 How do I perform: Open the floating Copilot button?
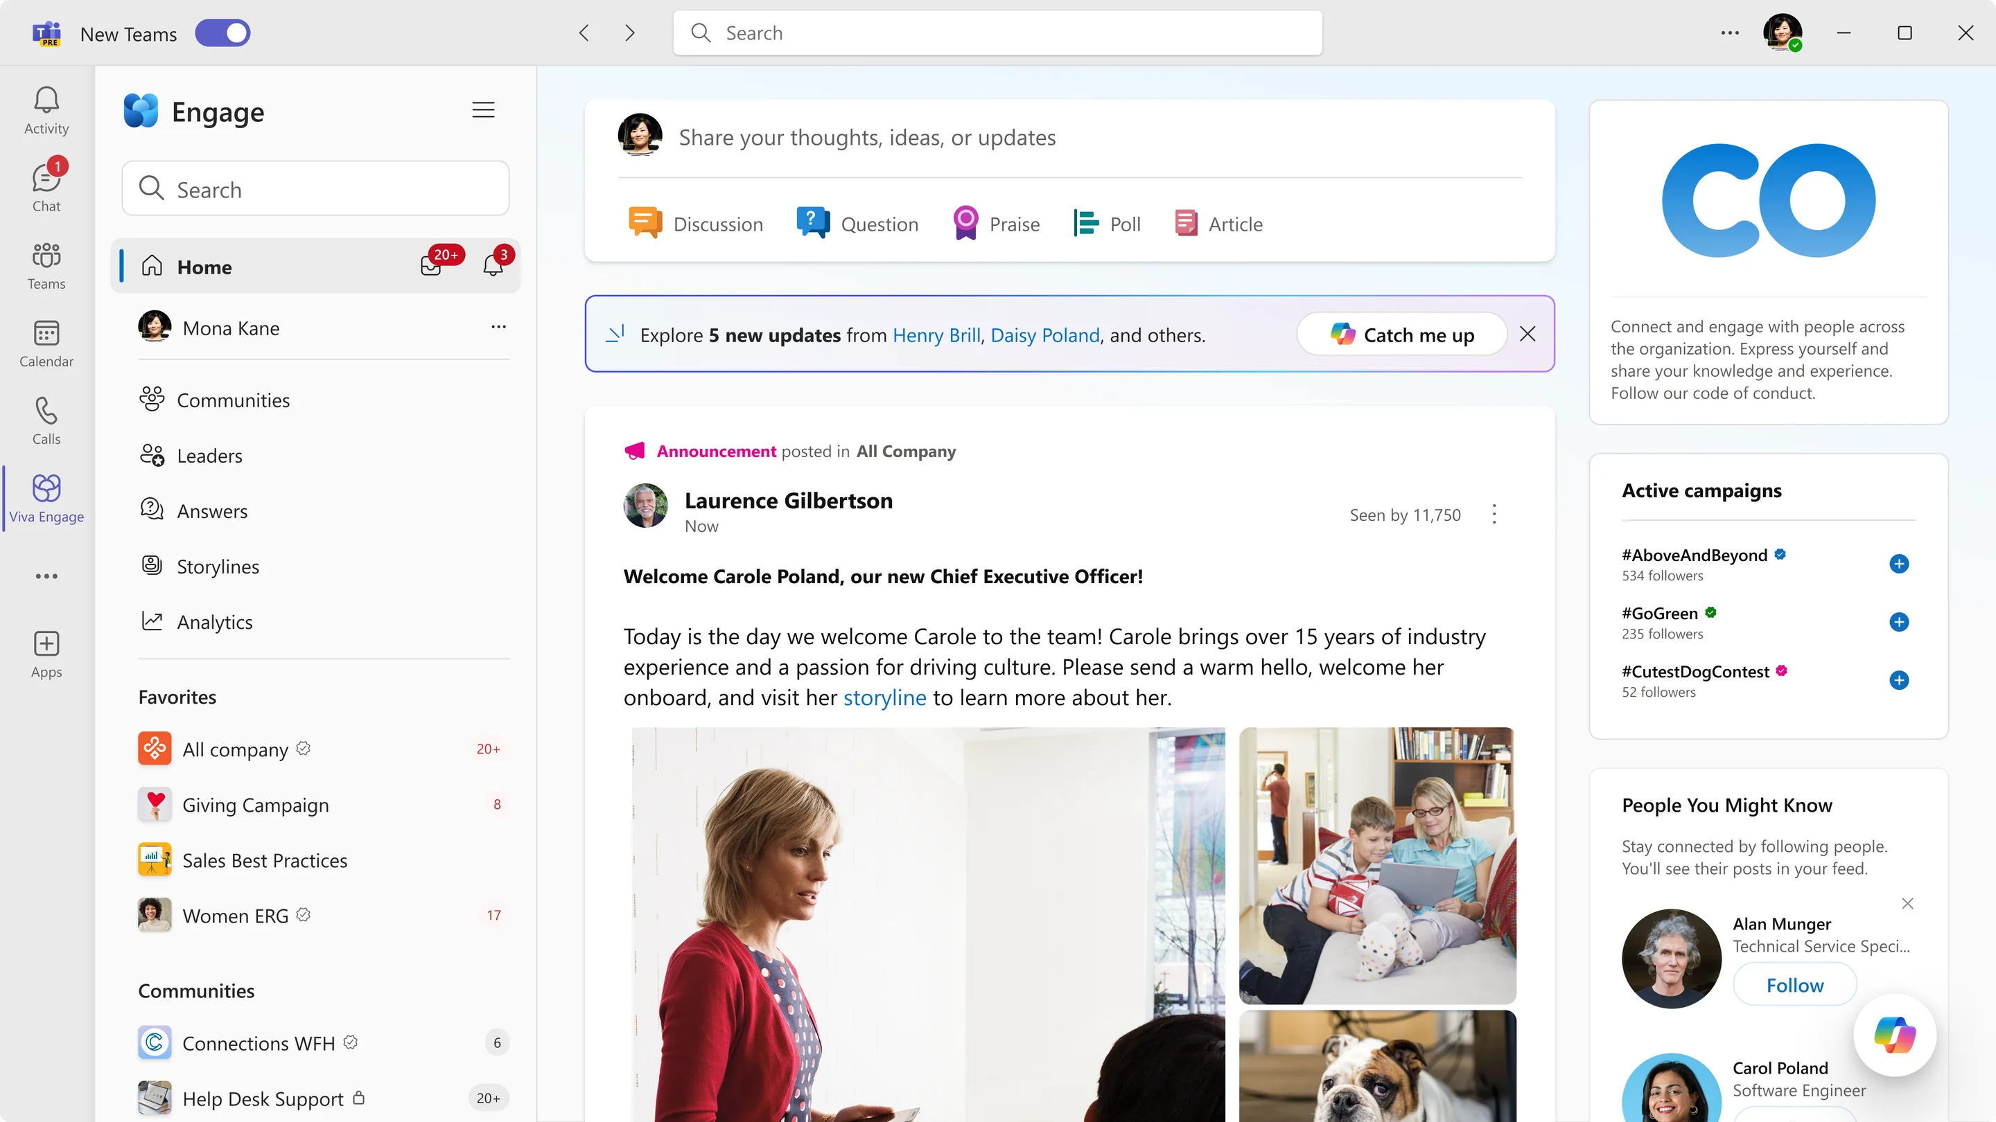point(1895,1035)
